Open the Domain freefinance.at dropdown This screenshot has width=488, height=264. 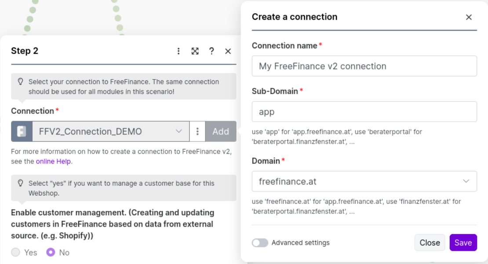[x=364, y=181]
